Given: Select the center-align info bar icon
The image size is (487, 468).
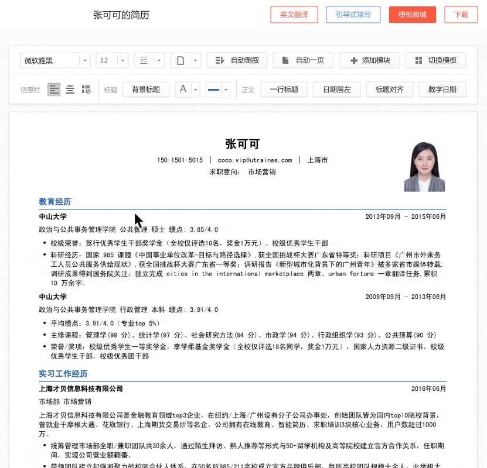Looking at the screenshot, I should click(x=70, y=89).
